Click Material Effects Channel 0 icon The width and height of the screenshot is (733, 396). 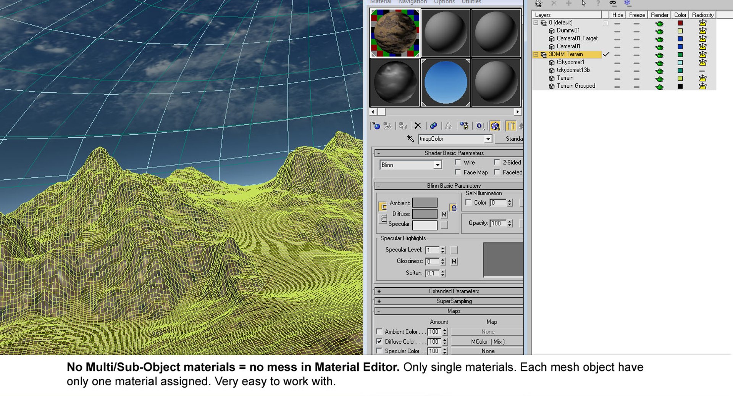(x=480, y=126)
